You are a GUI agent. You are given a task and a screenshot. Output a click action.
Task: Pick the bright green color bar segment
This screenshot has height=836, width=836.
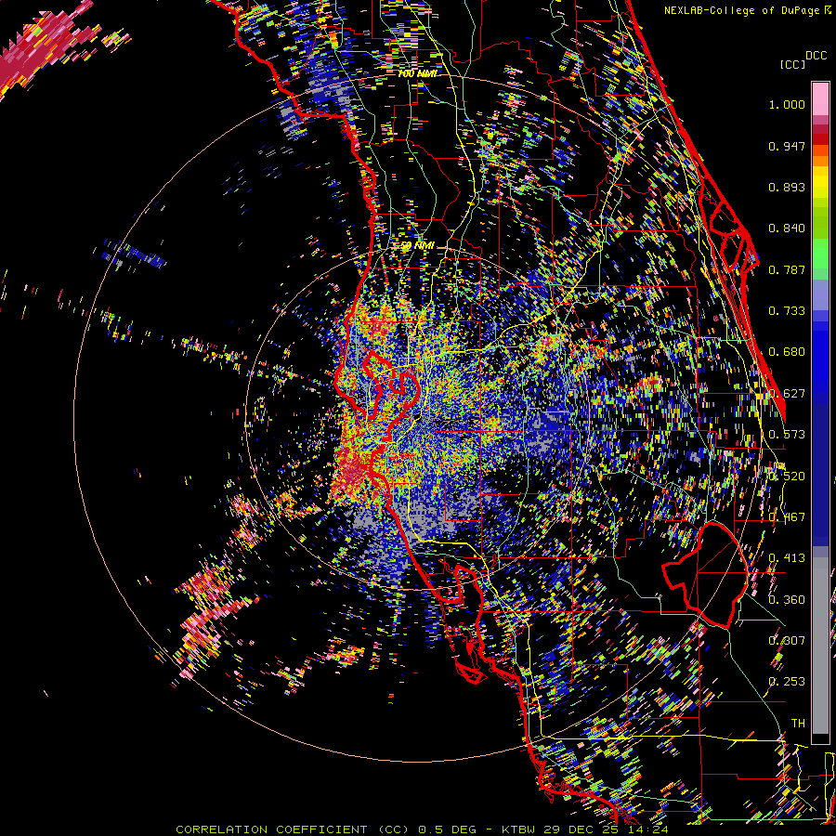[x=820, y=254]
